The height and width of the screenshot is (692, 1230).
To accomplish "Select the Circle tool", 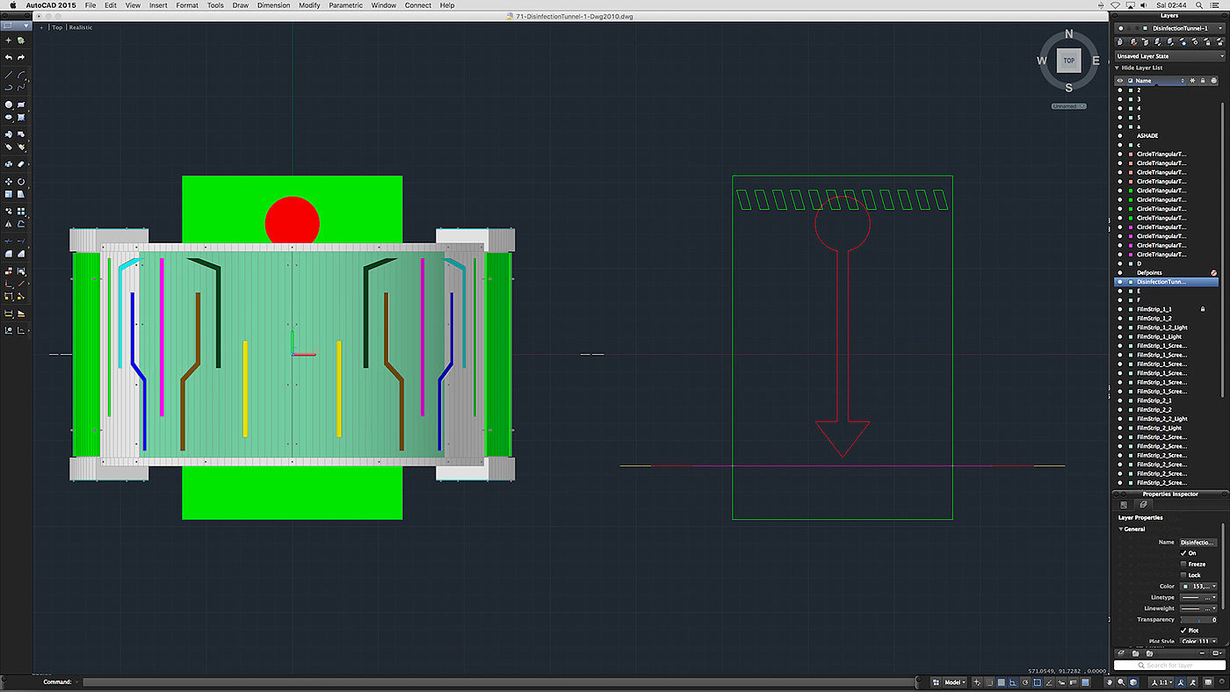I will point(9,105).
